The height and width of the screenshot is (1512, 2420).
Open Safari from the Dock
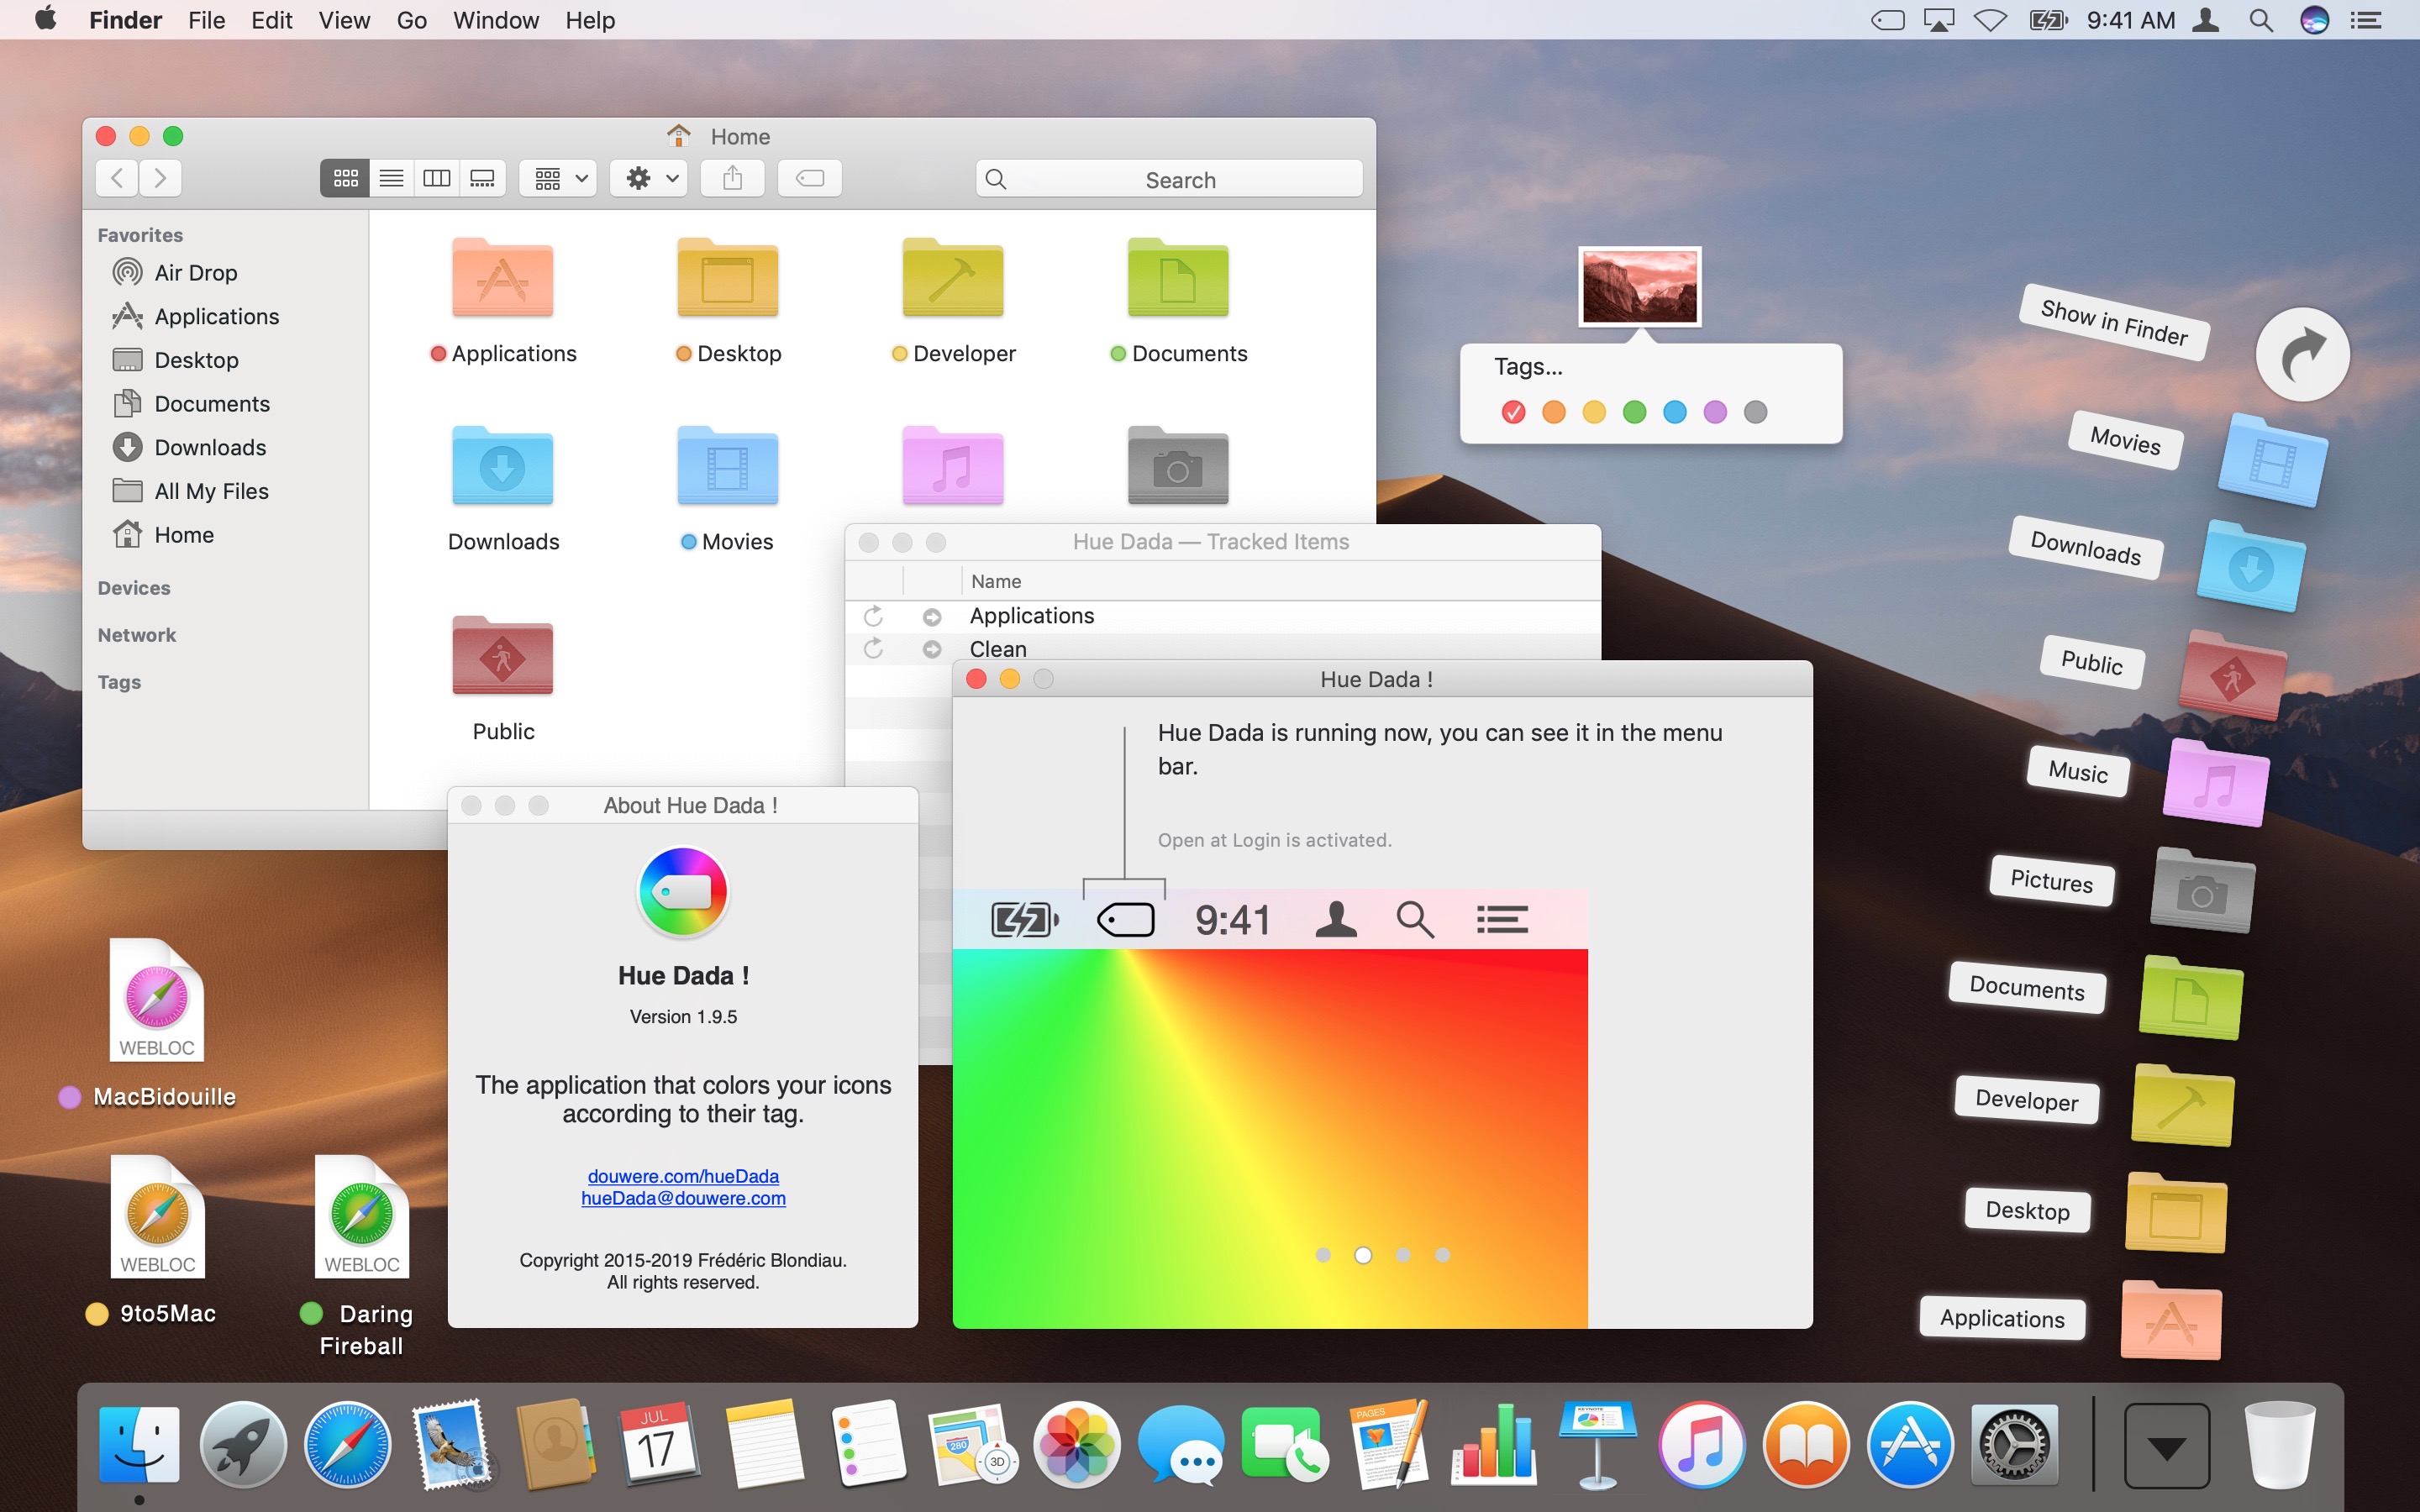[x=347, y=1445]
